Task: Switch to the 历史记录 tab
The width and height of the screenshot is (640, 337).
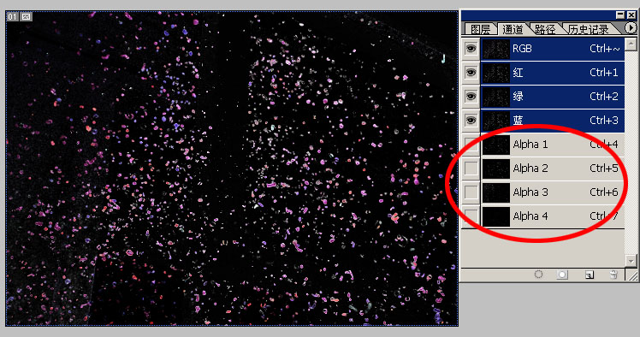Action: (589, 29)
